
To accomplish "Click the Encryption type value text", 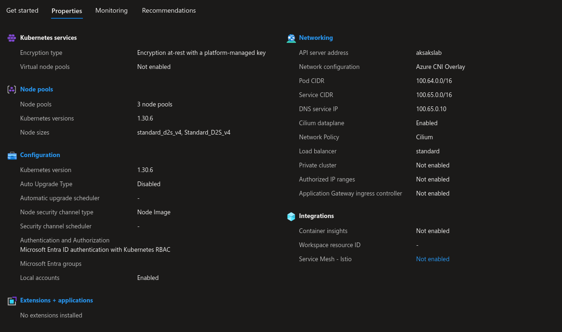I will tap(201, 53).
